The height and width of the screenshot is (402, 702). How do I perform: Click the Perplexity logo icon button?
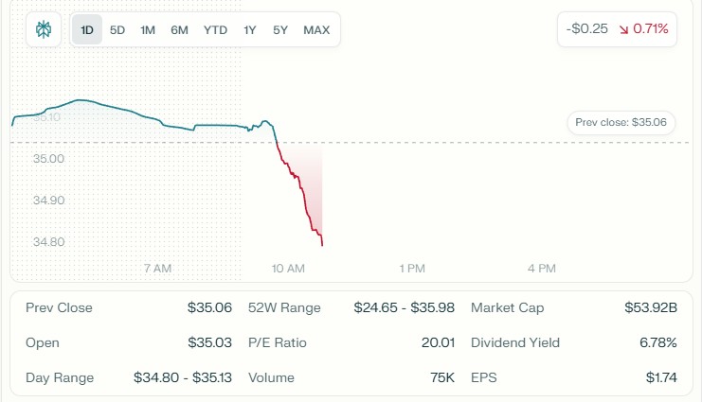tap(44, 29)
